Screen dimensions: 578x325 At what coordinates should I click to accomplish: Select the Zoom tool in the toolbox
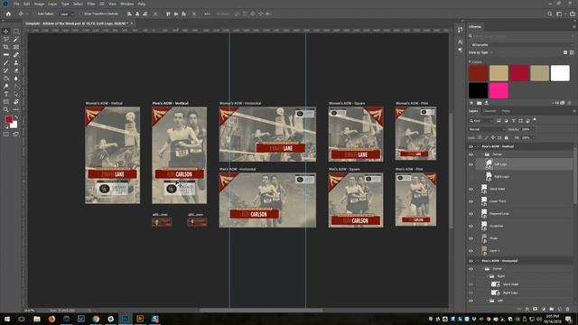tap(6, 109)
